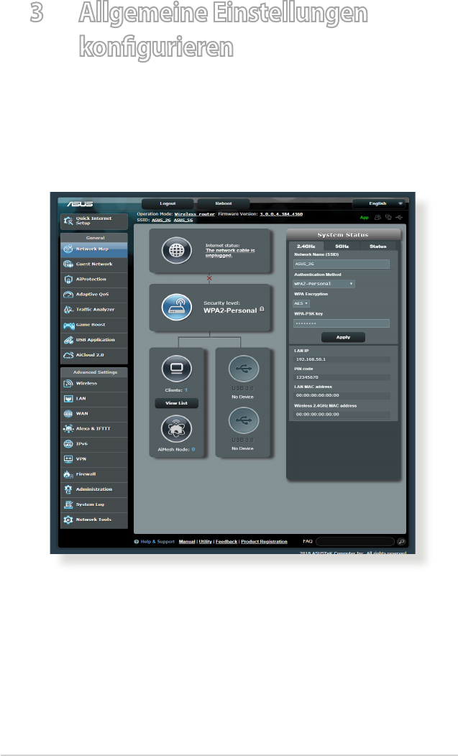
Task: Click the PIN code value 12345670
Action: (307, 377)
